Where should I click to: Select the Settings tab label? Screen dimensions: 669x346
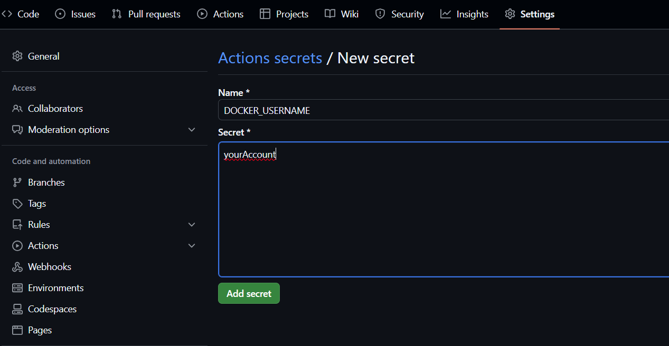[538, 14]
